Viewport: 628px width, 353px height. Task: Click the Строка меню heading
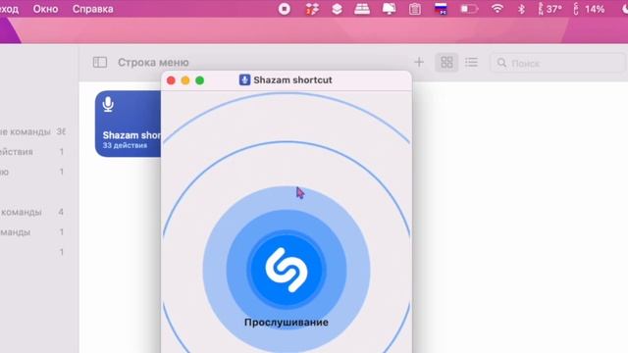[153, 63]
